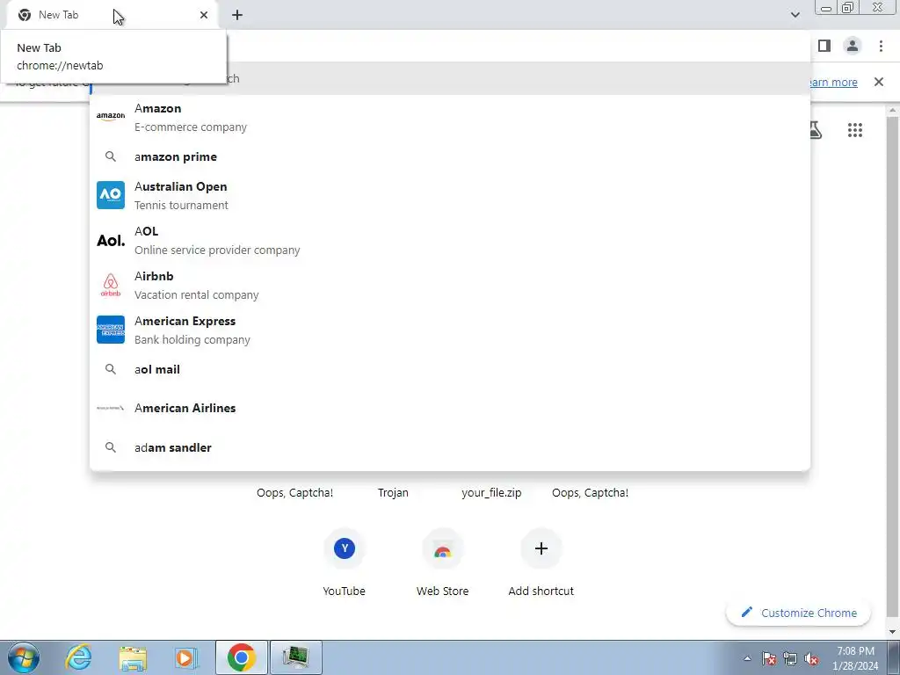Launch Internet Explorer from taskbar
The width and height of the screenshot is (900, 675).
(x=78, y=657)
